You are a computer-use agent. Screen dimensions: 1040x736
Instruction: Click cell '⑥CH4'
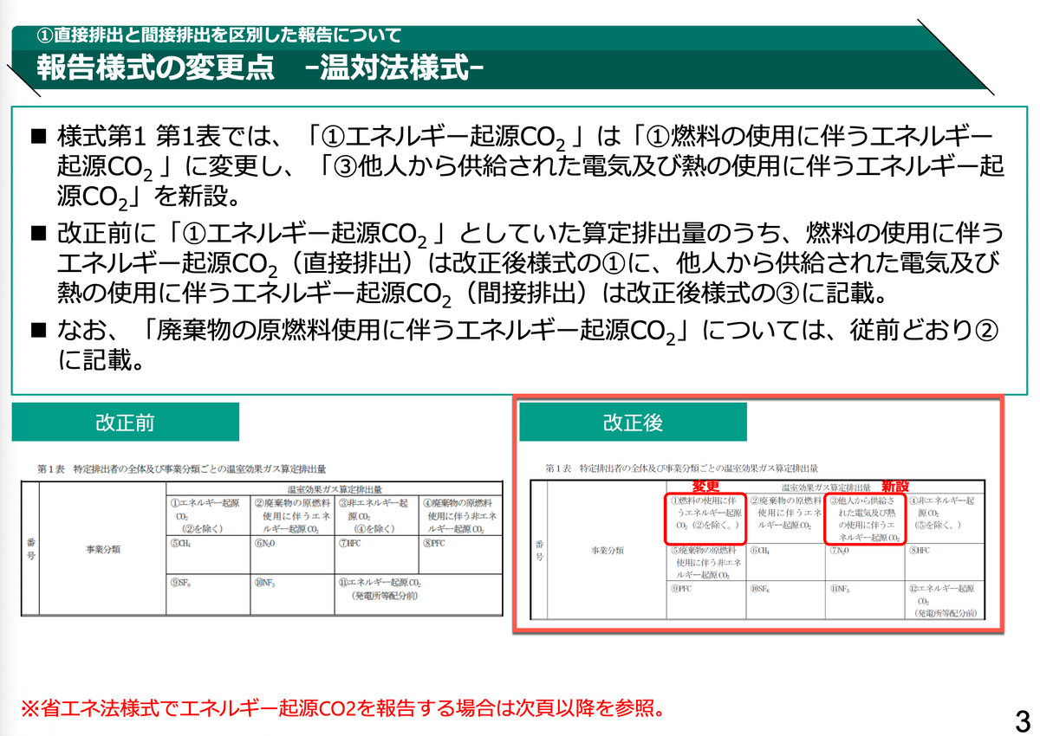click(x=784, y=562)
